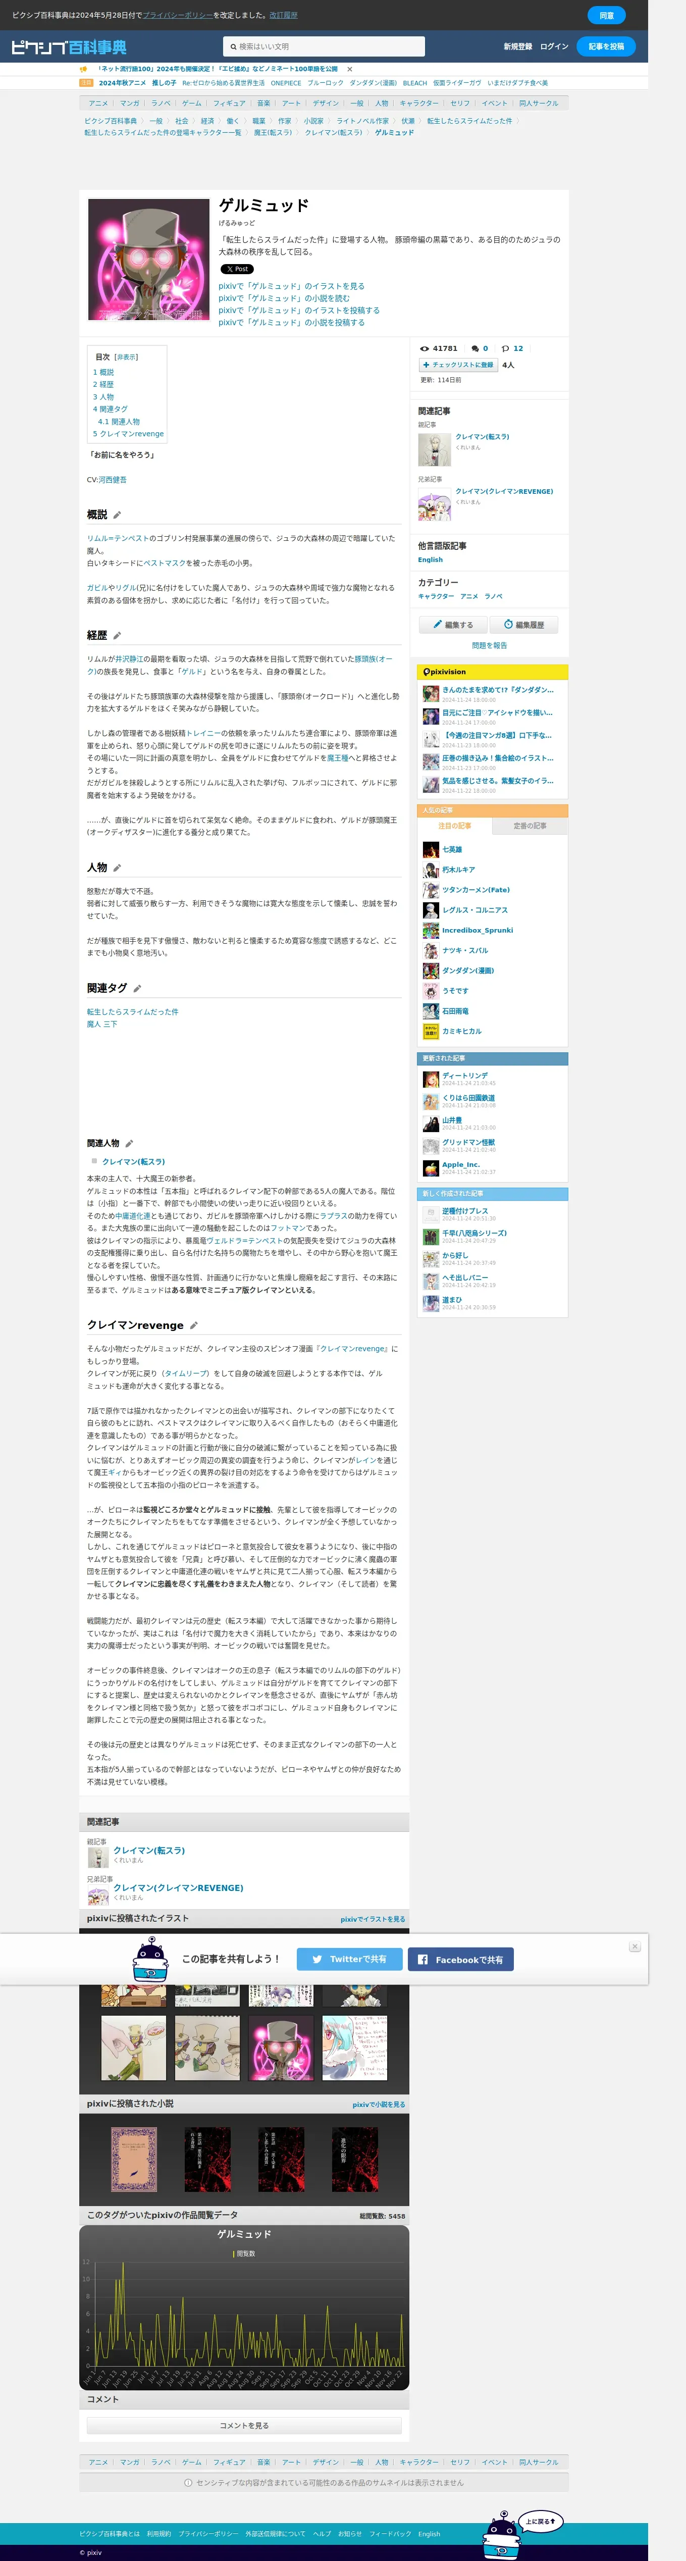Image resolution: width=686 pixels, height=2561 pixels.
Task: Open 魔王種 link in 経歴 text
Action: [x=337, y=757]
